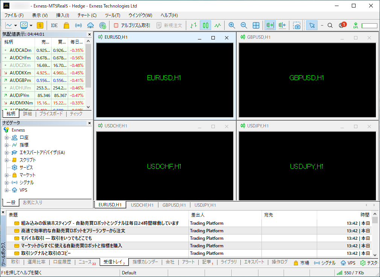Expand the マーケット tree node

[x=6, y=175]
